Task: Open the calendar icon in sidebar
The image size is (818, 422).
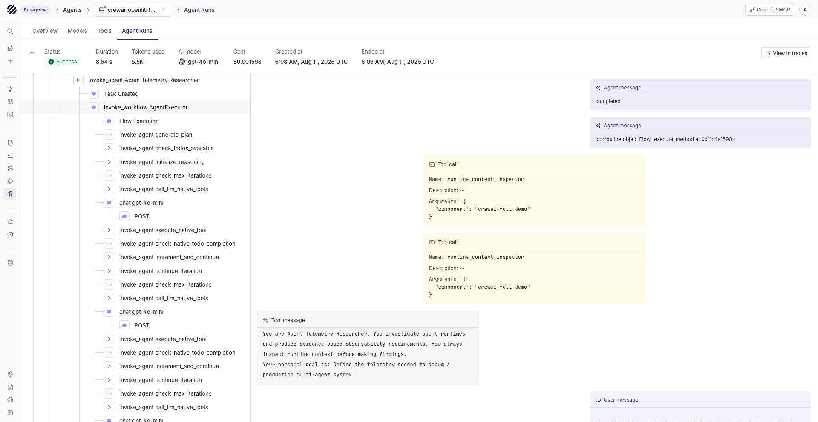Action: 10,387
